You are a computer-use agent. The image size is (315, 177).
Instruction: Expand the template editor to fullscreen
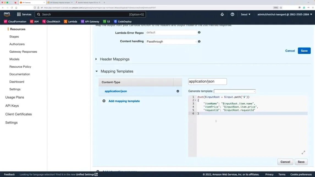[303, 153]
